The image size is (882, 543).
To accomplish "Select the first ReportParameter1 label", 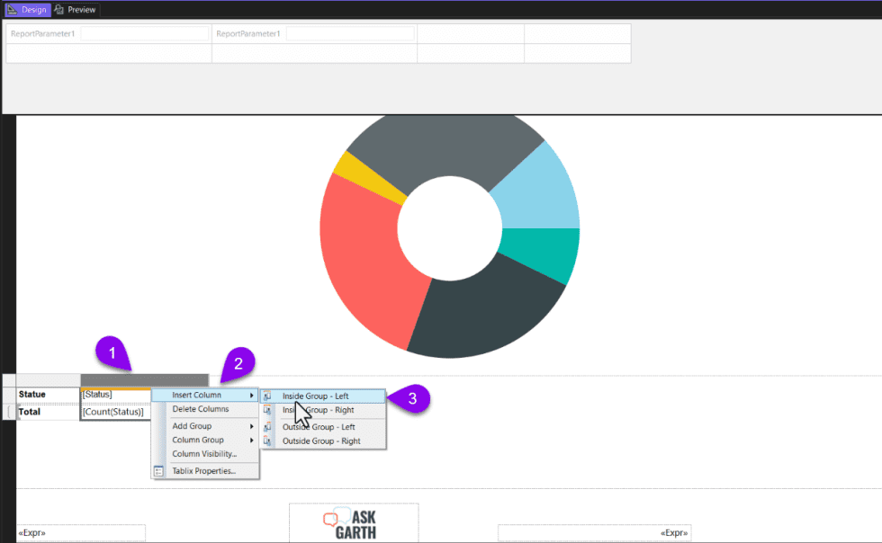I will [43, 34].
